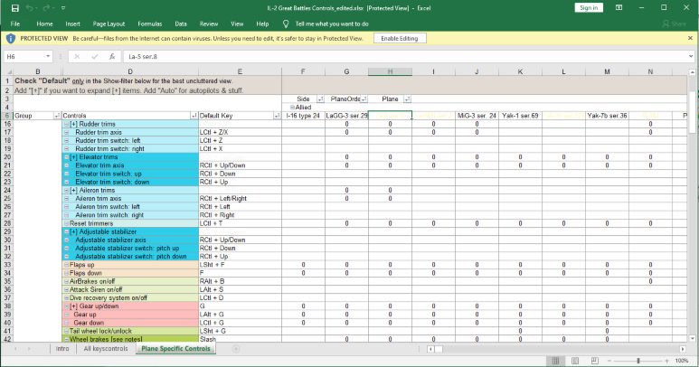The height and width of the screenshot is (367, 699).
Task: Open the Page Layout ribbon tab
Action: (109, 24)
